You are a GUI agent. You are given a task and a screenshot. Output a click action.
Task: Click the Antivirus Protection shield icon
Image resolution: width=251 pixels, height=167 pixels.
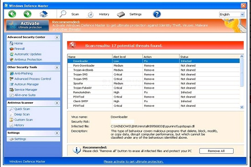(11, 60)
